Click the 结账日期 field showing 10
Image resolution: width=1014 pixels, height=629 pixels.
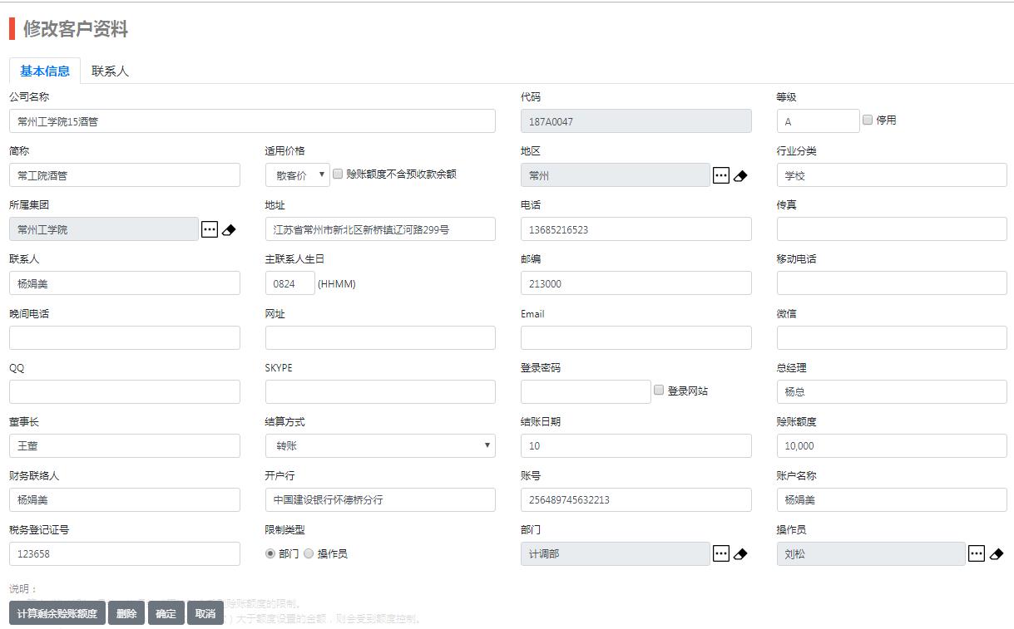point(636,445)
